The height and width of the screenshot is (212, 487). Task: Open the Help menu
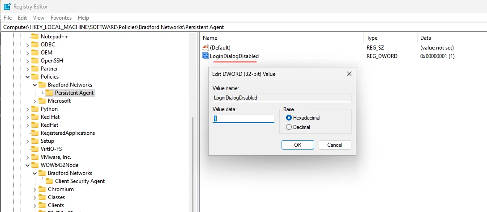tap(84, 18)
